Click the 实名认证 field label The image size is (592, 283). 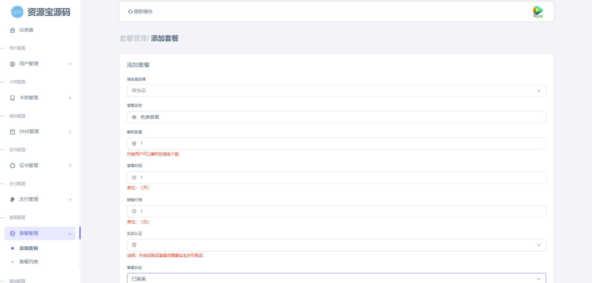click(x=134, y=234)
